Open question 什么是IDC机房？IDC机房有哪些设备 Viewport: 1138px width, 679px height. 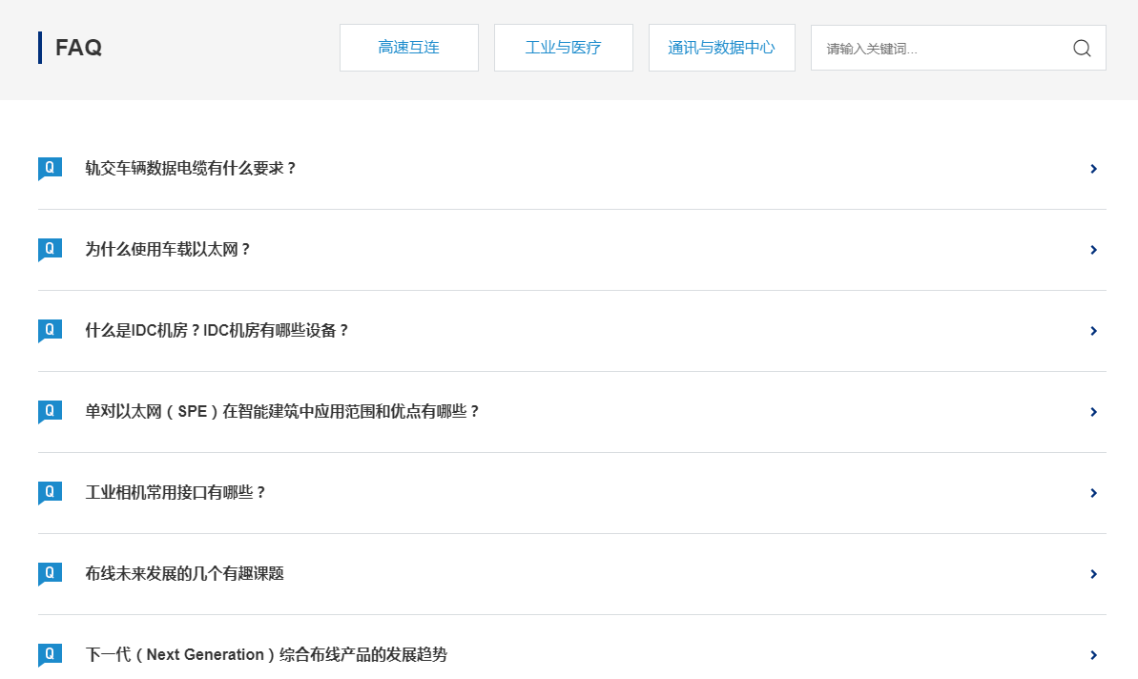[217, 331]
